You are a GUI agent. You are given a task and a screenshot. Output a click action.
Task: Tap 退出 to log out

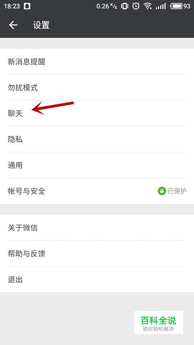[x=97, y=279]
